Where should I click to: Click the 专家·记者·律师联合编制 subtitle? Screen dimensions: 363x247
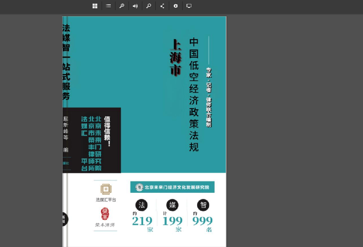(x=209, y=97)
